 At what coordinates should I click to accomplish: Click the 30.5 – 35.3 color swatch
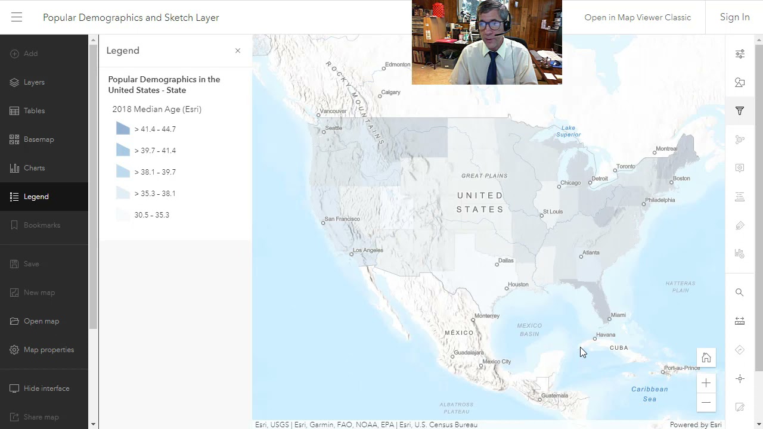[123, 214]
